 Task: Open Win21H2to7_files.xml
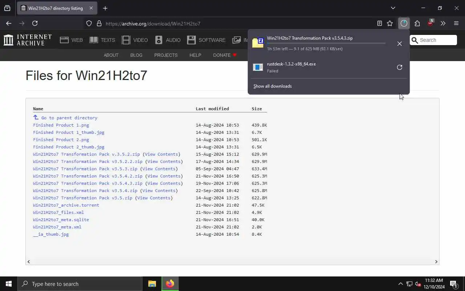(x=58, y=212)
